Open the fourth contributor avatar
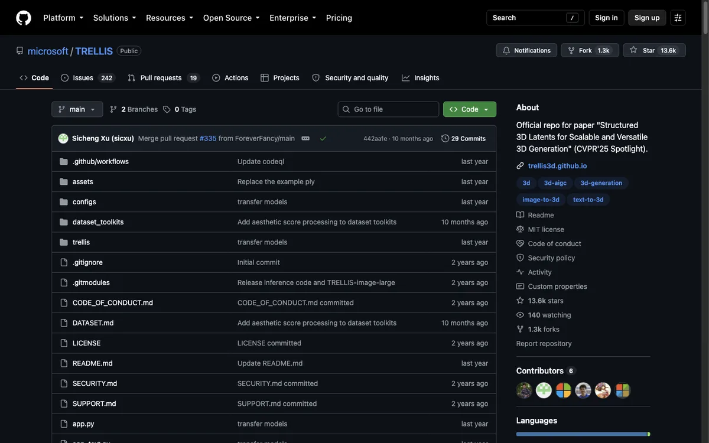Screen dimensions: 709x443 tap(583, 390)
